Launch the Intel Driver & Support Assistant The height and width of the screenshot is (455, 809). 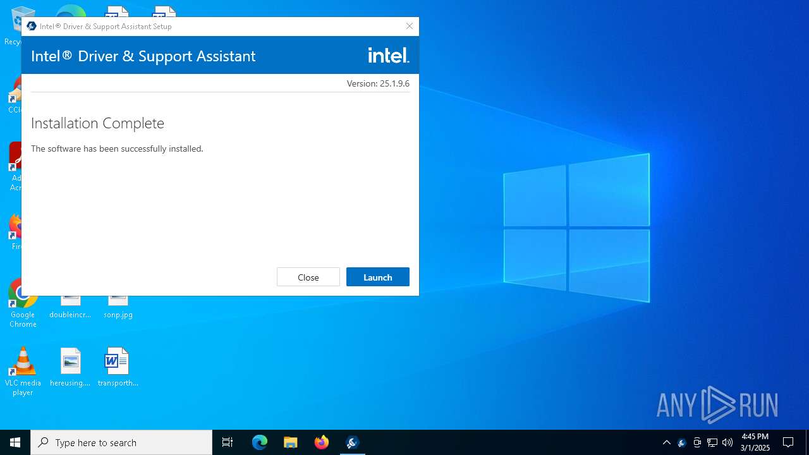[x=378, y=277]
